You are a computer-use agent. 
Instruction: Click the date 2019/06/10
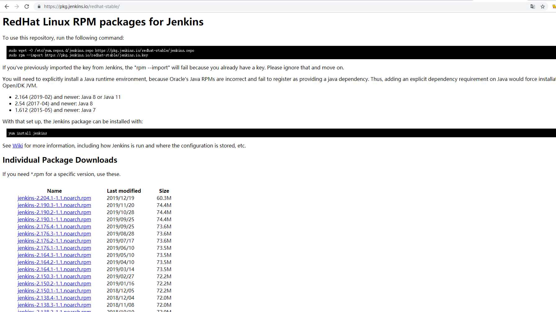click(x=120, y=248)
